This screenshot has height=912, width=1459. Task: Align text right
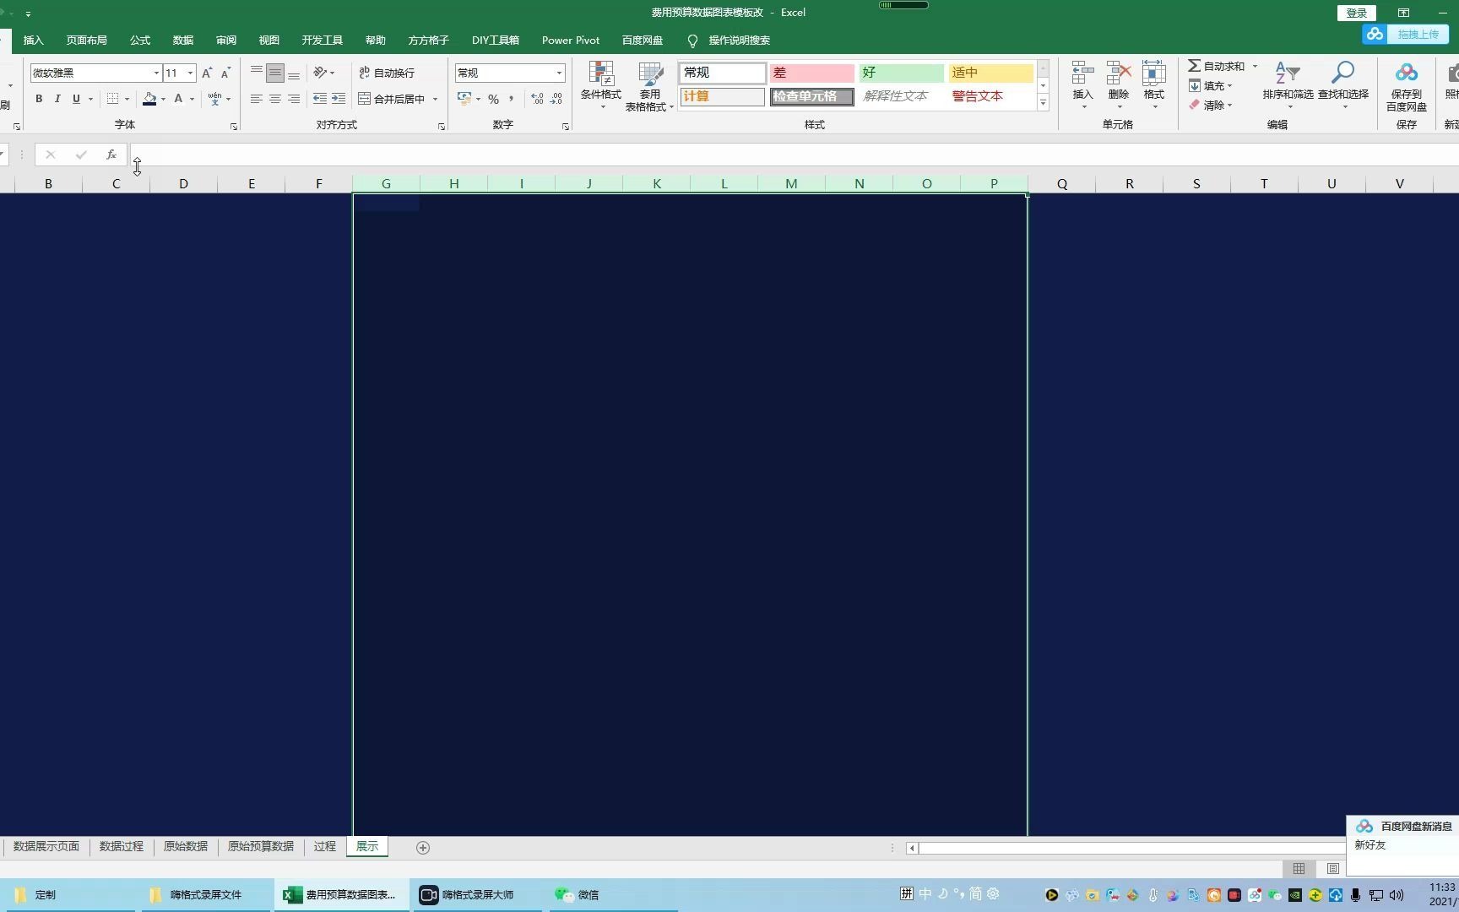pyautogui.click(x=294, y=99)
